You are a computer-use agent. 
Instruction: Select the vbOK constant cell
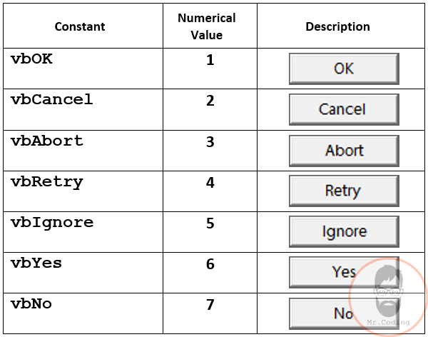83,69
